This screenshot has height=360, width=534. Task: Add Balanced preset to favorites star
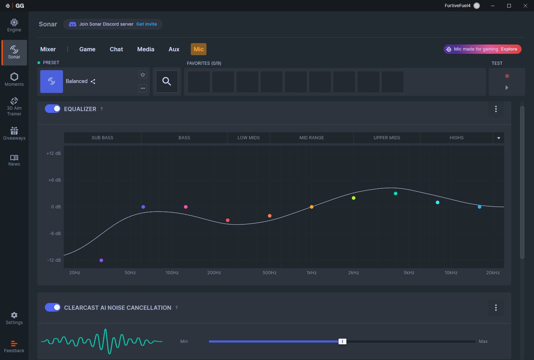coord(143,75)
